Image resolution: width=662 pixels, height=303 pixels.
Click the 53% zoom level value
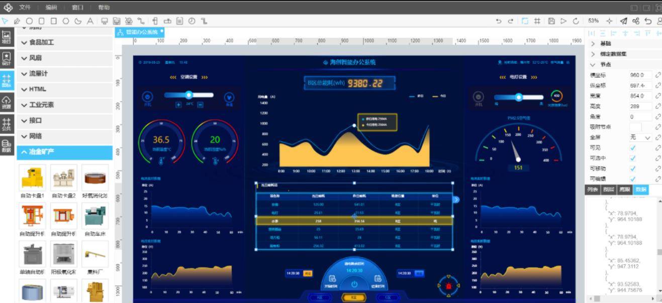tap(594, 21)
